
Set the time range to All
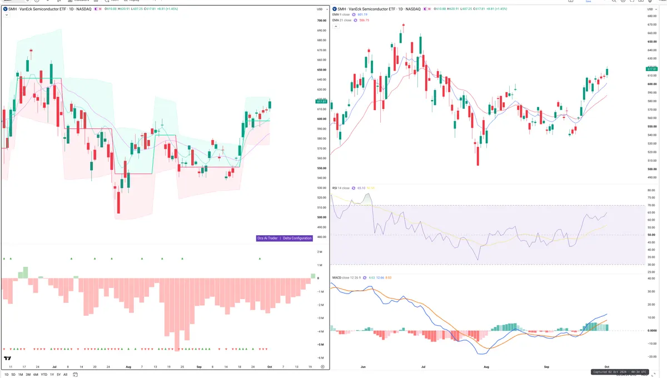coord(65,375)
